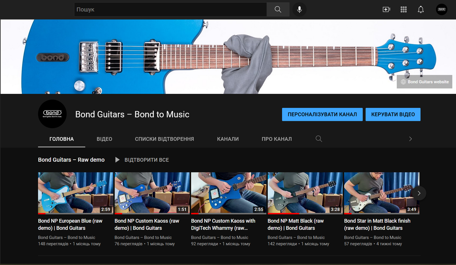Open the Bond Guitars website link
Image resolution: width=456 pixels, height=265 pixels.
pos(424,82)
